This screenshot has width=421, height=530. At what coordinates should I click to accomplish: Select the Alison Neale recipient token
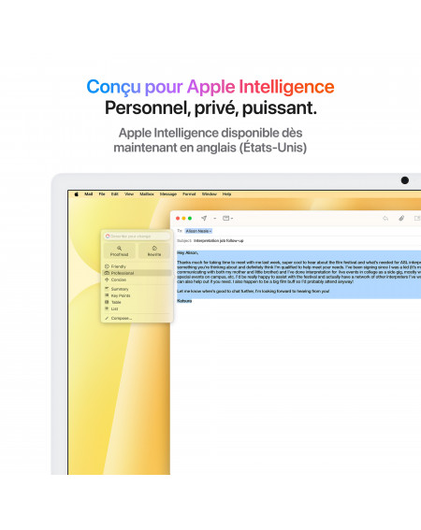click(198, 231)
